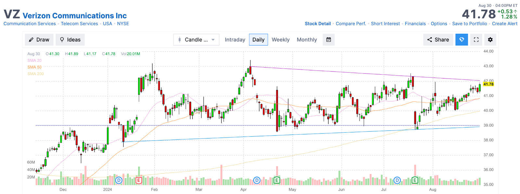
Task: Click the July earnings E marker
Action: coord(415,180)
